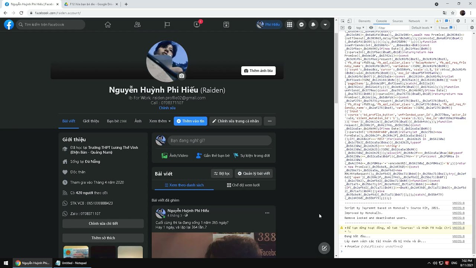
Task: Open Facebook account dropdown arrow
Action: (325, 25)
